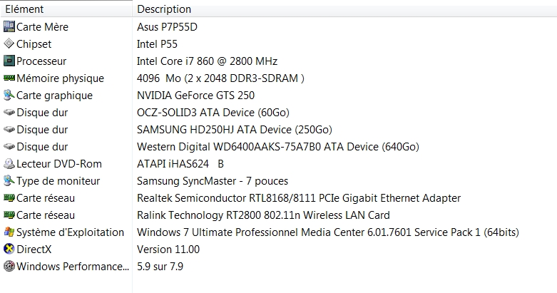
Task: Click the Processeur CPU icon
Action: (x=9, y=61)
